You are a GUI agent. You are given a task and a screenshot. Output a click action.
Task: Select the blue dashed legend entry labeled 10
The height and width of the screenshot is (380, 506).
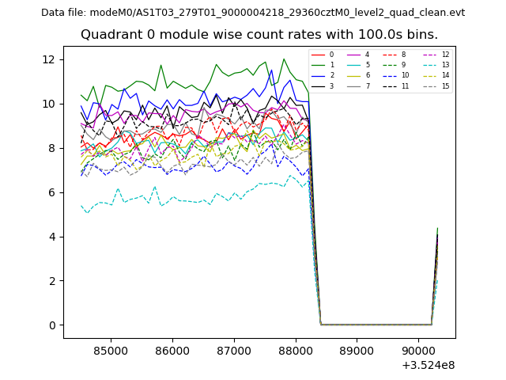click(x=390, y=75)
